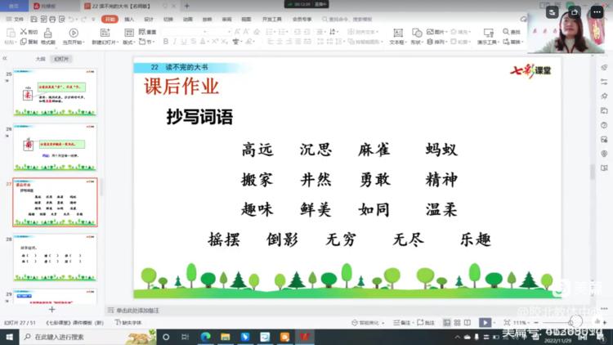Start slideshow from current slide (当页开始)
This screenshot has height=345, width=613.
coord(73,33)
